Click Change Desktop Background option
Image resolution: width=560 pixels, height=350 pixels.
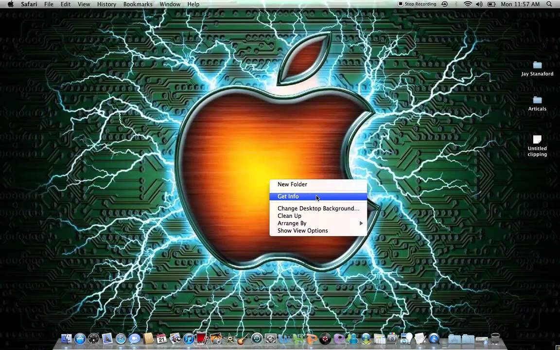318,209
